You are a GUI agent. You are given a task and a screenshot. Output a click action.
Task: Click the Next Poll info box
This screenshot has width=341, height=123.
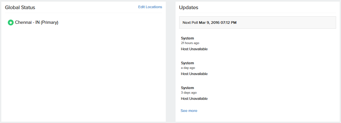point(258,23)
